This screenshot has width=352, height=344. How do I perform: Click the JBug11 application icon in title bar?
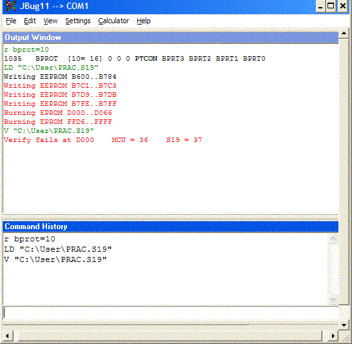10,6
